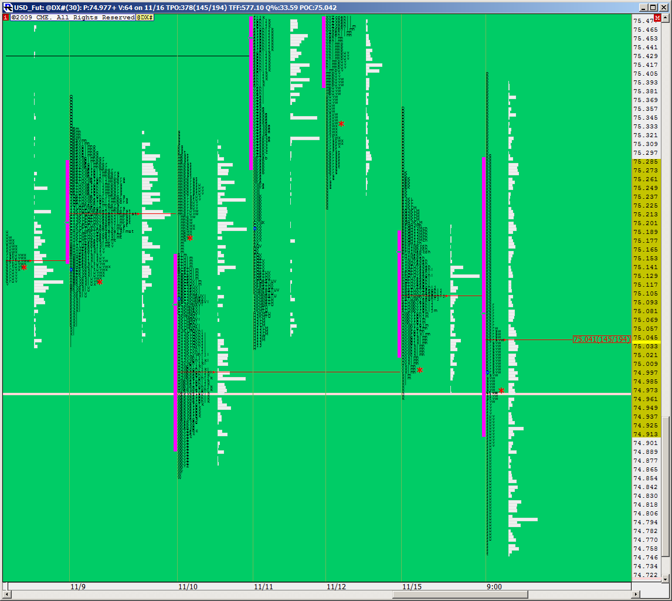672x601 pixels.
Task: Open the application icon in title bar
Action: point(8,8)
